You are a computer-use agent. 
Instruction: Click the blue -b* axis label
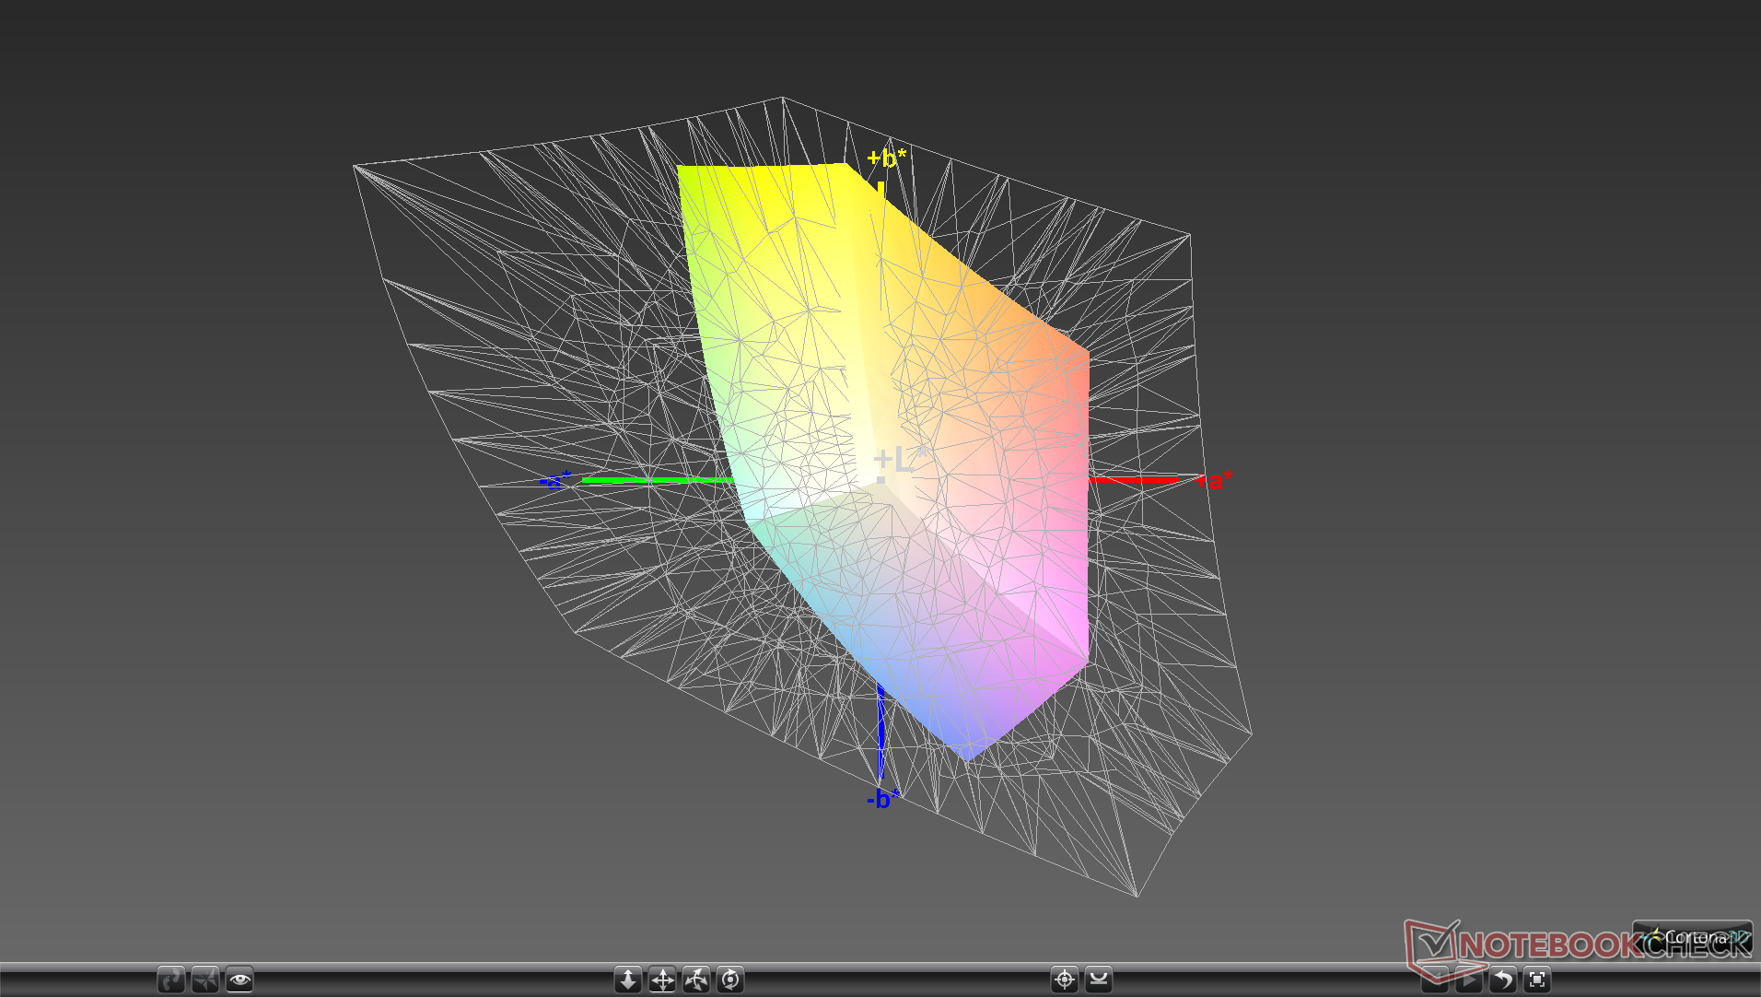883,799
